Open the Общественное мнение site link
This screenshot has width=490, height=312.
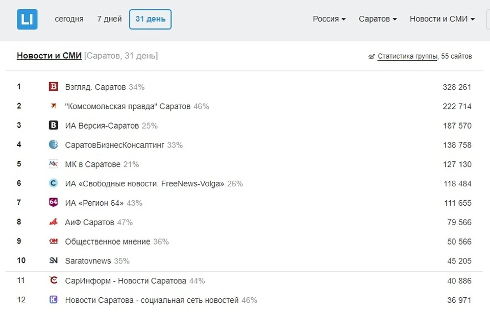pyautogui.click(x=108, y=242)
